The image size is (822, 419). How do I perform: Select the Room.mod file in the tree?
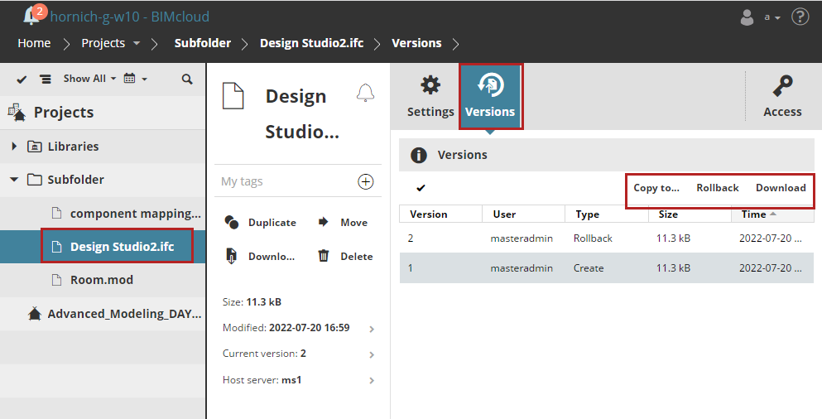(101, 280)
